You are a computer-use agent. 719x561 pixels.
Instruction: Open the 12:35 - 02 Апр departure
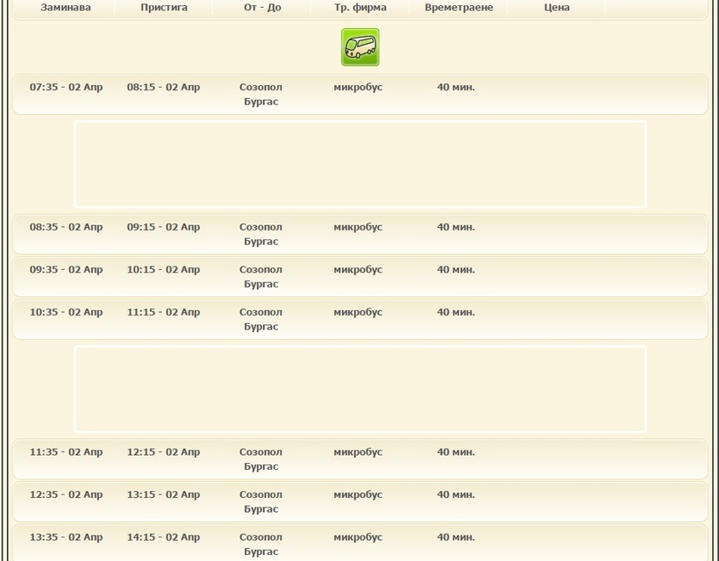(x=66, y=494)
